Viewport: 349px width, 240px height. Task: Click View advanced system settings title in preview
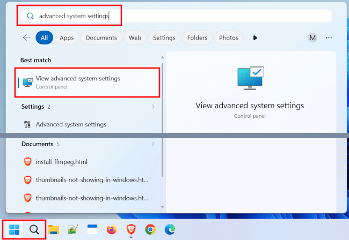pos(250,106)
